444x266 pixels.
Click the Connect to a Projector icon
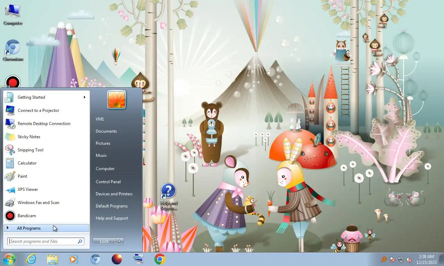(x=10, y=110)
